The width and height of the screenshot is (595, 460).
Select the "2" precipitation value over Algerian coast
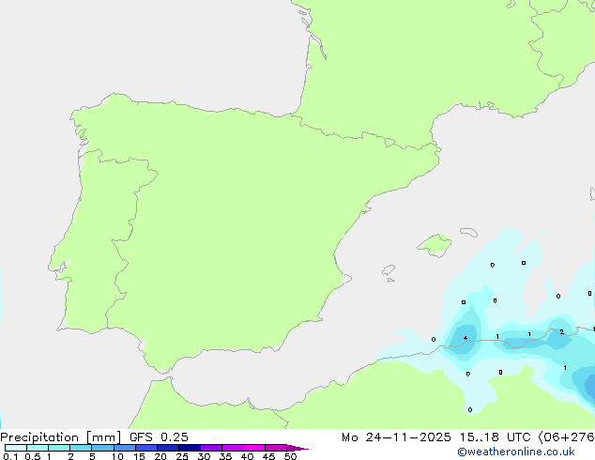coord(561,331)
